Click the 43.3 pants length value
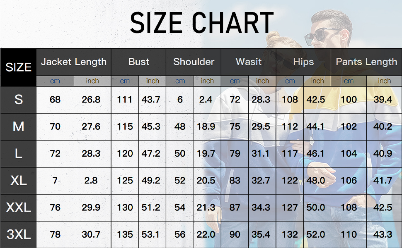This screenshot has height=248, width=402. point(383,234)
